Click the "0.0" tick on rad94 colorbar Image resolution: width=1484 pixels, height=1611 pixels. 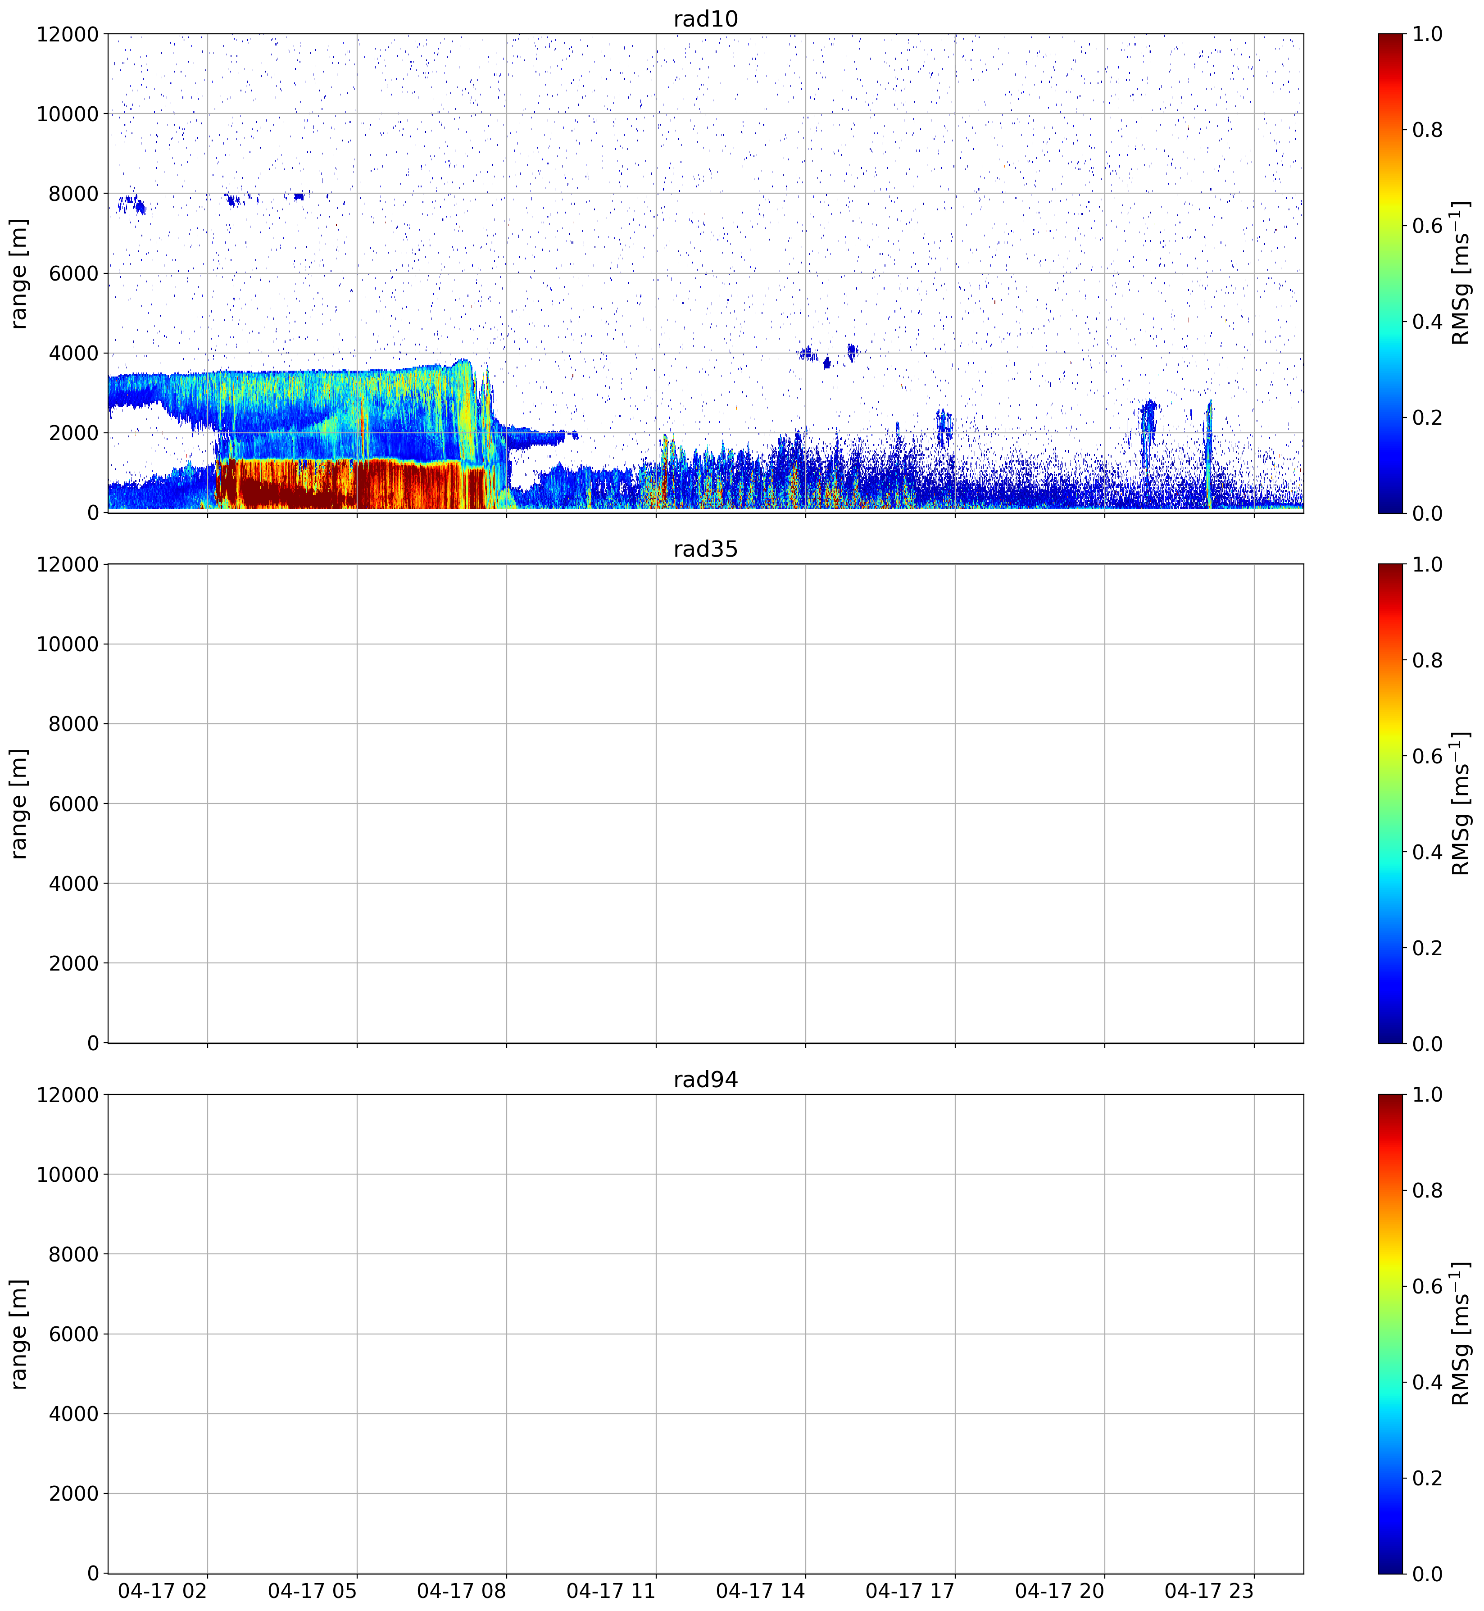coord(1428,1573)
